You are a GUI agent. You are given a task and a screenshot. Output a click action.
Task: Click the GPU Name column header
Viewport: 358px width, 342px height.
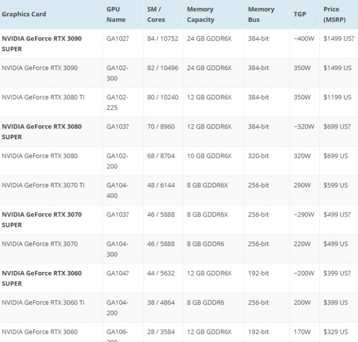coord(116,14)
